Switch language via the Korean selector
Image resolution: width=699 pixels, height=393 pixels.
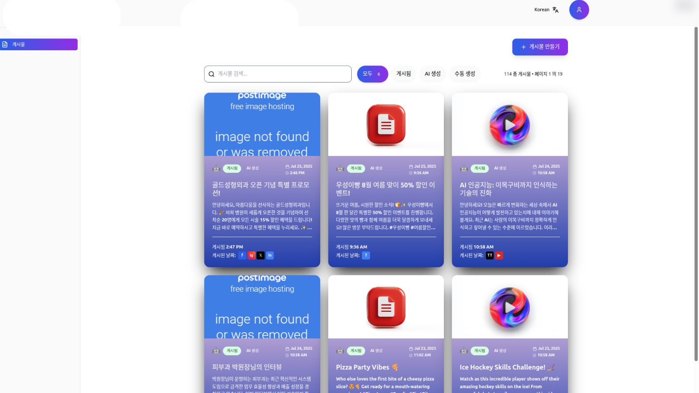pos(546,10)
